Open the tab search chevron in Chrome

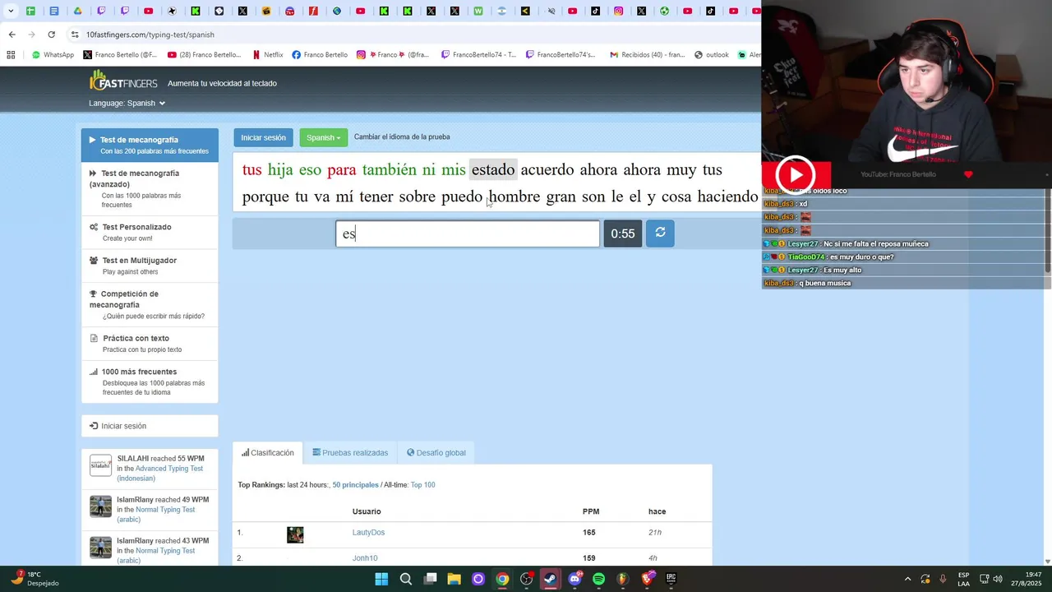tap(10, 11)
